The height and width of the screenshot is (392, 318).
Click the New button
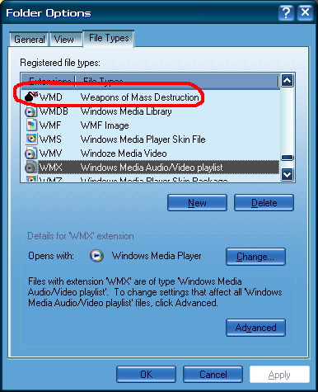(x=197, y=203)
